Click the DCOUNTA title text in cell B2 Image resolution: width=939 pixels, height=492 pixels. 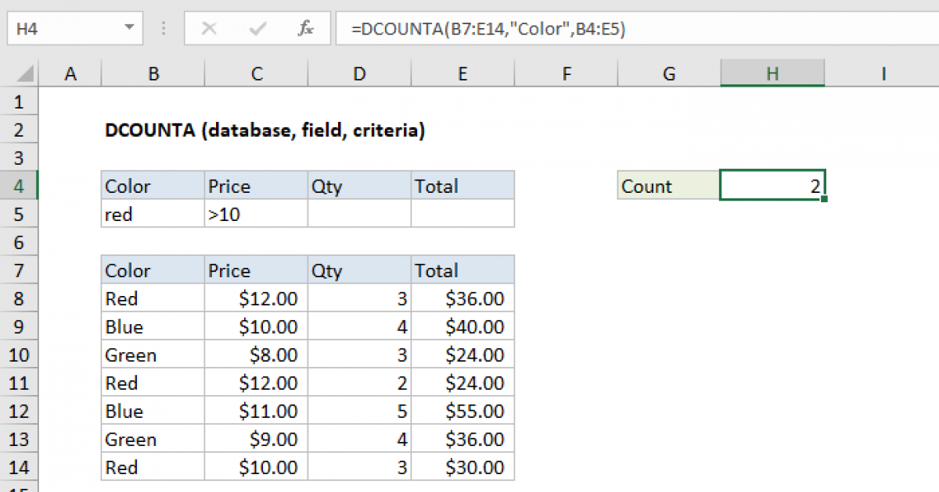(266, 130)
